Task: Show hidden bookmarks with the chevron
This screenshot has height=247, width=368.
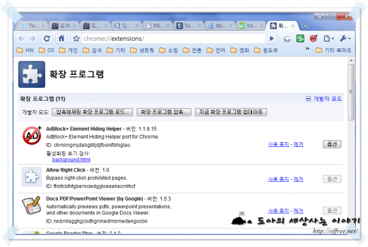Action: [x=307, y=49]
